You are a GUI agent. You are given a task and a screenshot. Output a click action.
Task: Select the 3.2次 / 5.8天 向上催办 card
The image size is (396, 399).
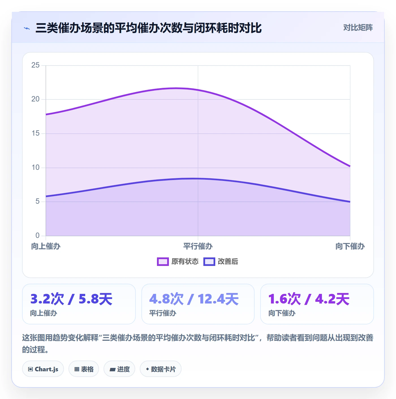[79, 304]
